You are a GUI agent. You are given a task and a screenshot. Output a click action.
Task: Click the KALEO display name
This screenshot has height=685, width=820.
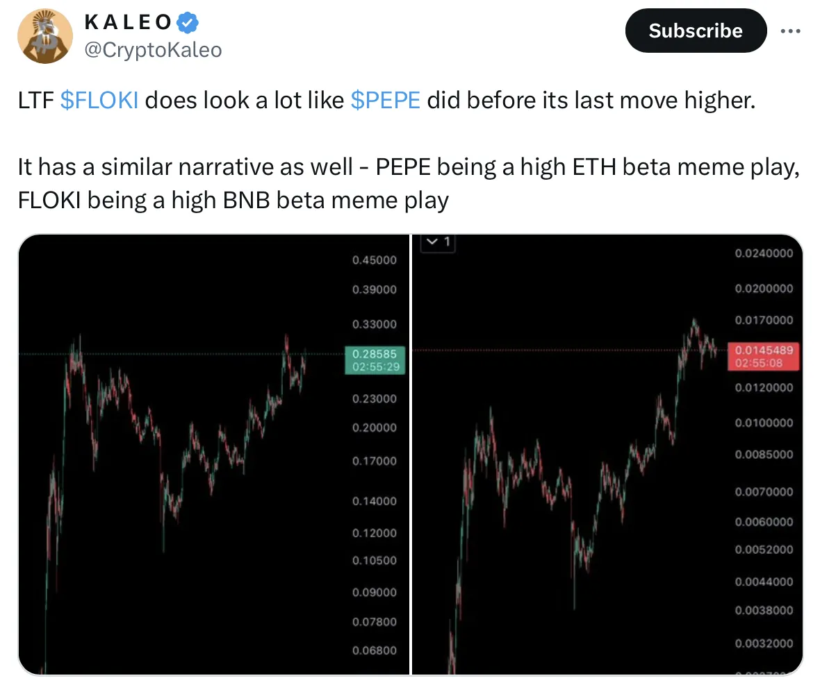point(128,22)
